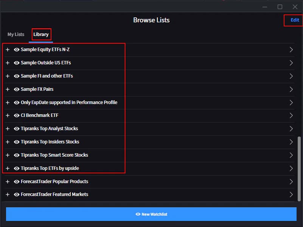Add CI Benchmark ETF with plus icon
This screenshot has width=303, height=227.
[x=8, y=115]
